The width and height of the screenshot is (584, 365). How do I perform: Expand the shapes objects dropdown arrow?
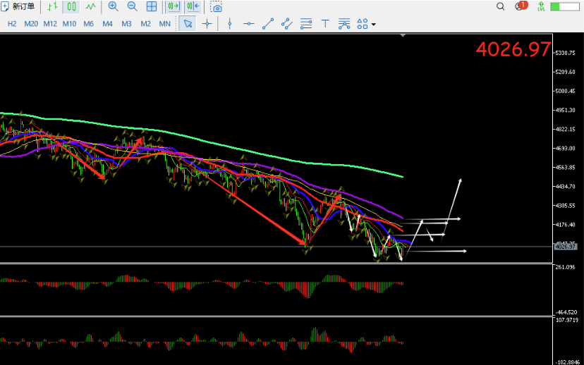(374, 25)
